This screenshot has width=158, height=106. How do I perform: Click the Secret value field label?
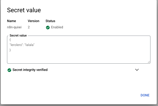18,36
